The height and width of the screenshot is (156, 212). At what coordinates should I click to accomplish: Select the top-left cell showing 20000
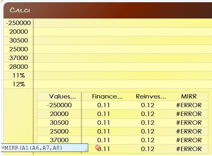point(18,32)
